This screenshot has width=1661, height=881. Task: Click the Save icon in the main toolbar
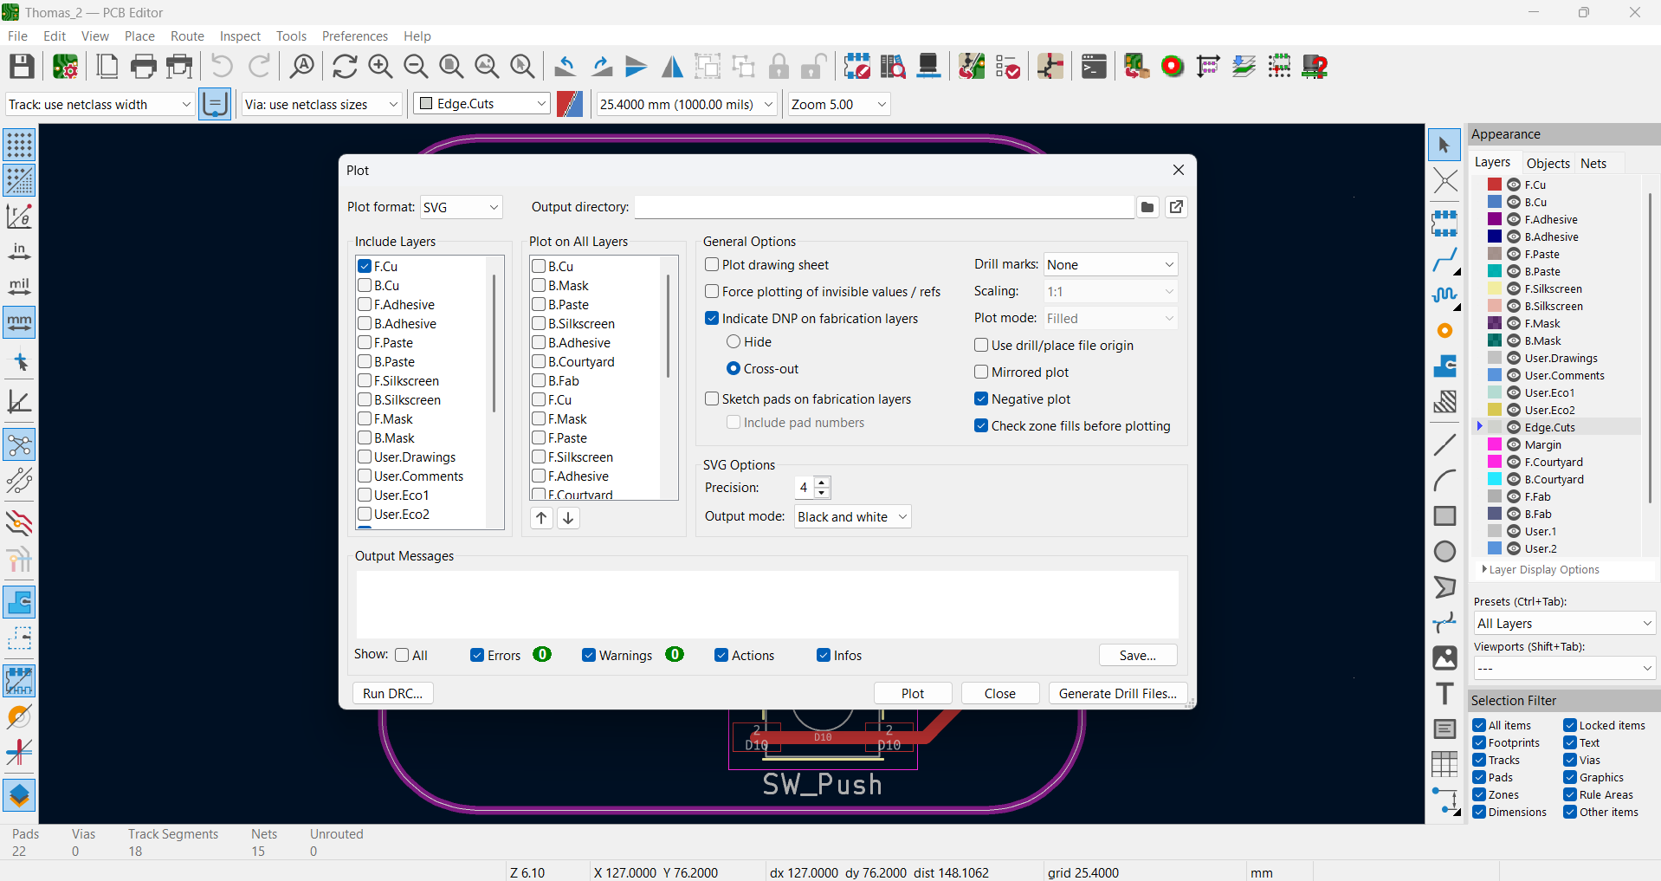pyautogui.click(x=22, y=67)
